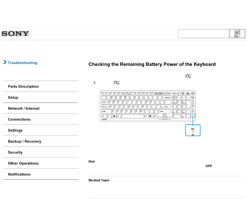Screen dimensions: 247x199
Task: Click the Related Topic heading
Action: (99, 180)
